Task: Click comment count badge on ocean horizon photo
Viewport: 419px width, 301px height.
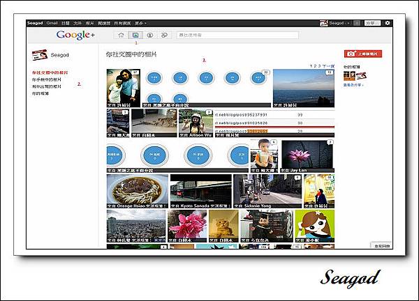Action: [330, 72]
